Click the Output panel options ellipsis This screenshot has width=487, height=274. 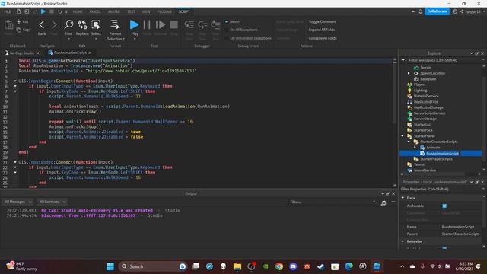tap(393, 202)
